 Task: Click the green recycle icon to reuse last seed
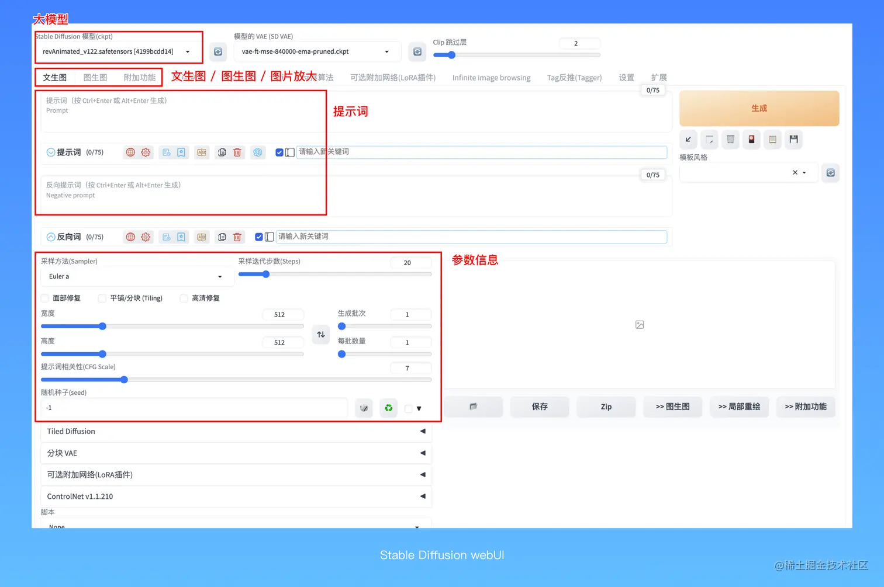[x=388, y=408]
